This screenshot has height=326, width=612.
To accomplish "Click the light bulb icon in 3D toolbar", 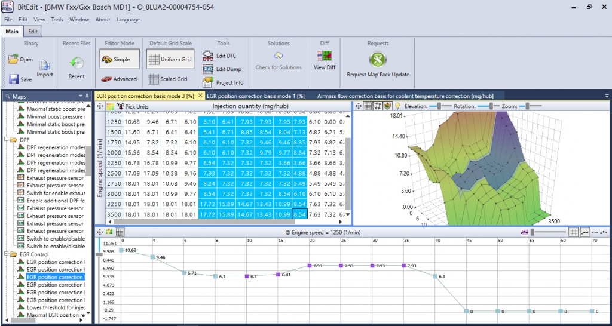I will pos(397,106).
